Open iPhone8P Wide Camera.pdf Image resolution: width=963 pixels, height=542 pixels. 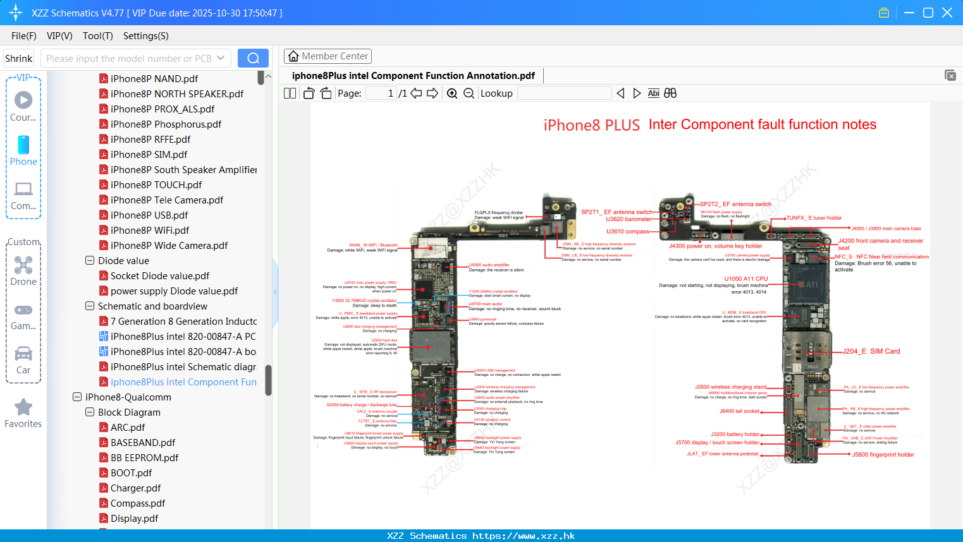pyautogui.click(x=169, y=245)
